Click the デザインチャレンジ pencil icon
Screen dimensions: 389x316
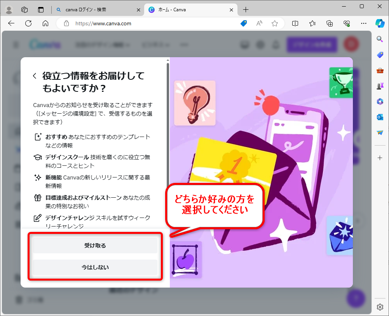click(38, 218)
